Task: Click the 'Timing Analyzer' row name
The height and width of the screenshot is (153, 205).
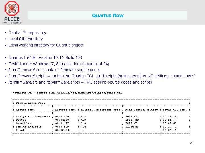Action: tap(29, 127)
